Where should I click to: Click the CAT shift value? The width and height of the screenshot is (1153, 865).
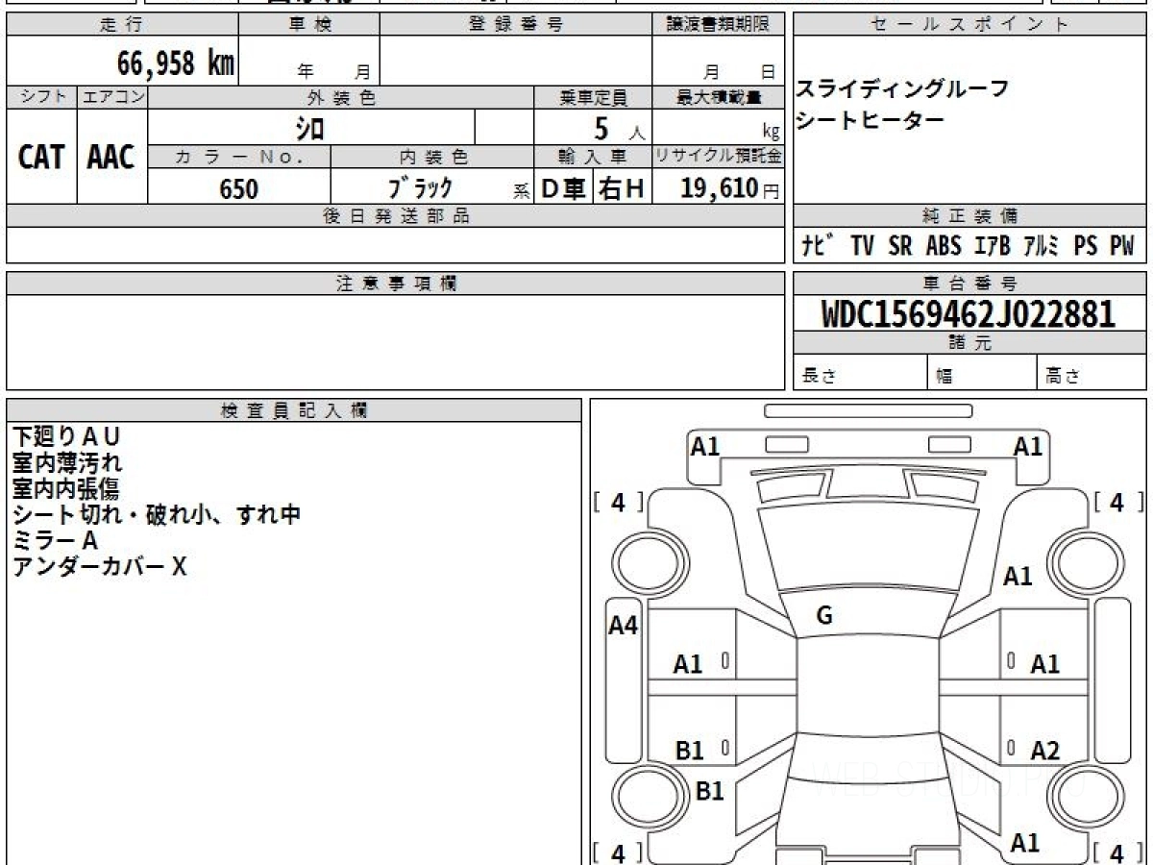pos(41,157)
